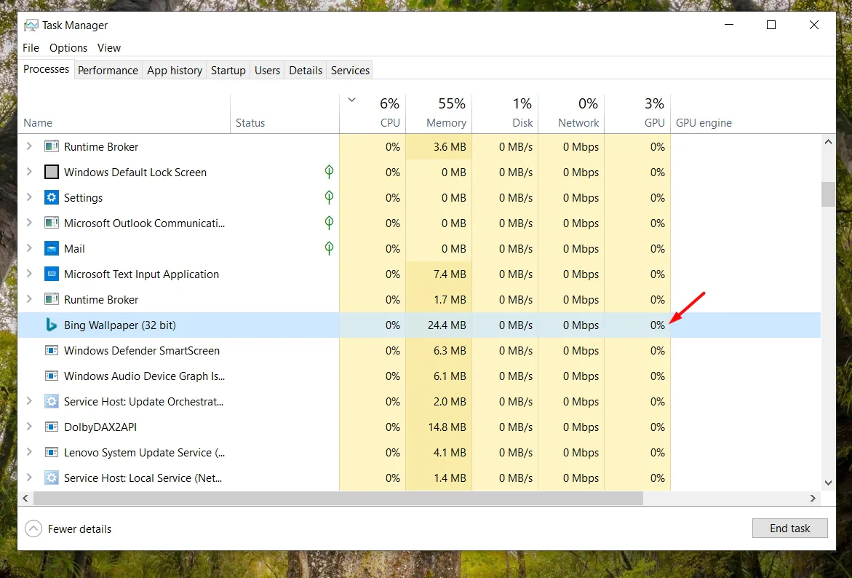852x578 pixels.
Task: Click the Service Host: Local Service gear icon
Action: pyautogui.click(x=52, y=478)
